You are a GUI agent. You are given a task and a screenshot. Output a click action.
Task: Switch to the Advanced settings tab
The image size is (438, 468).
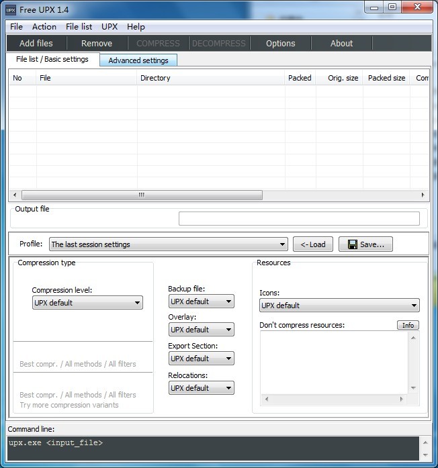point(138,60)
